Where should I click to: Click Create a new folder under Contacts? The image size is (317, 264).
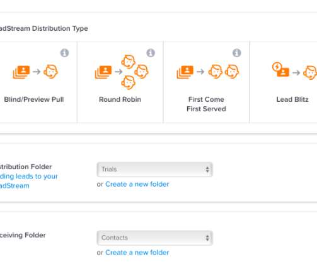137,253
